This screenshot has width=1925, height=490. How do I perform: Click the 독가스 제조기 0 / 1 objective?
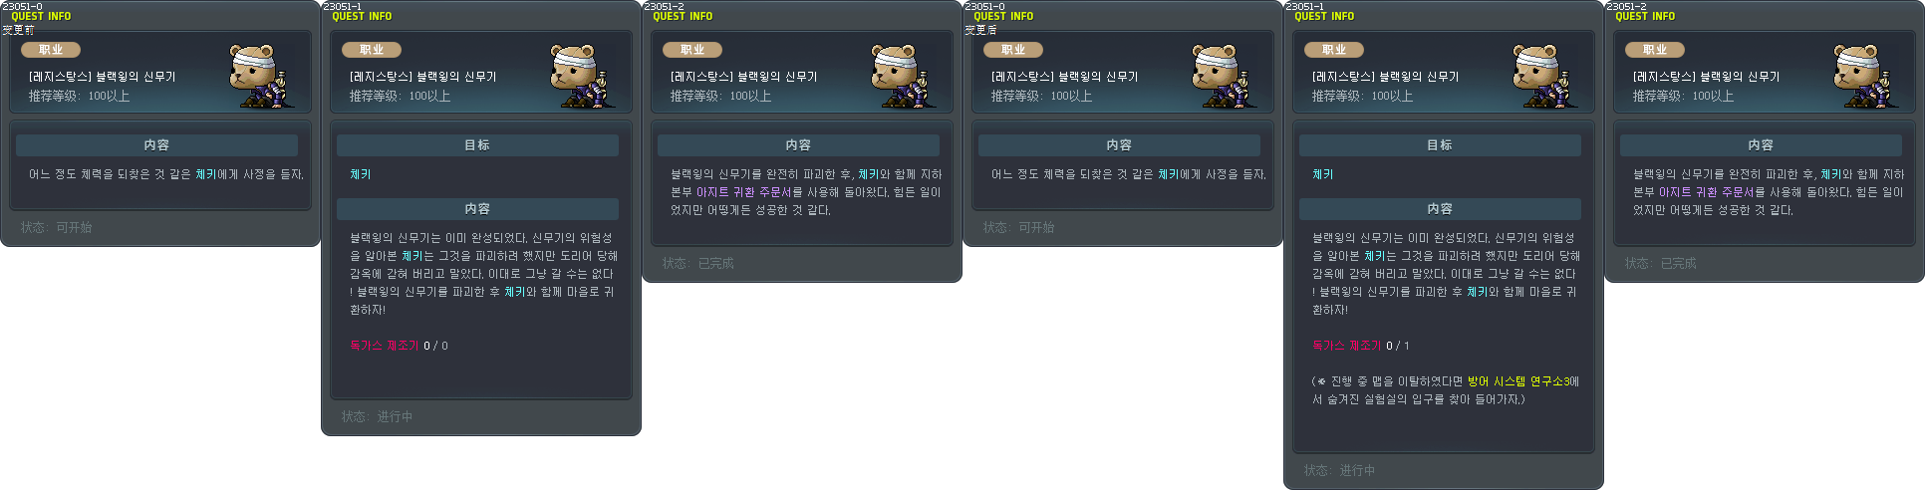pyautogui.click(x=1360, y=346)
